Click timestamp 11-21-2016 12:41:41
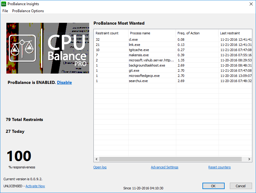The height and width of the screenshot is (193, 256). coord(236,40)
